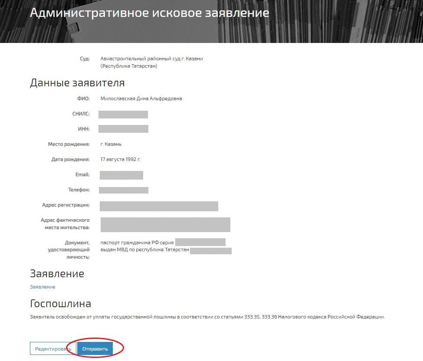The height and width of the screenshot is (361, 423).
Task: Click the name Милославская Дина Альфредовна
Action: point(141,98)
